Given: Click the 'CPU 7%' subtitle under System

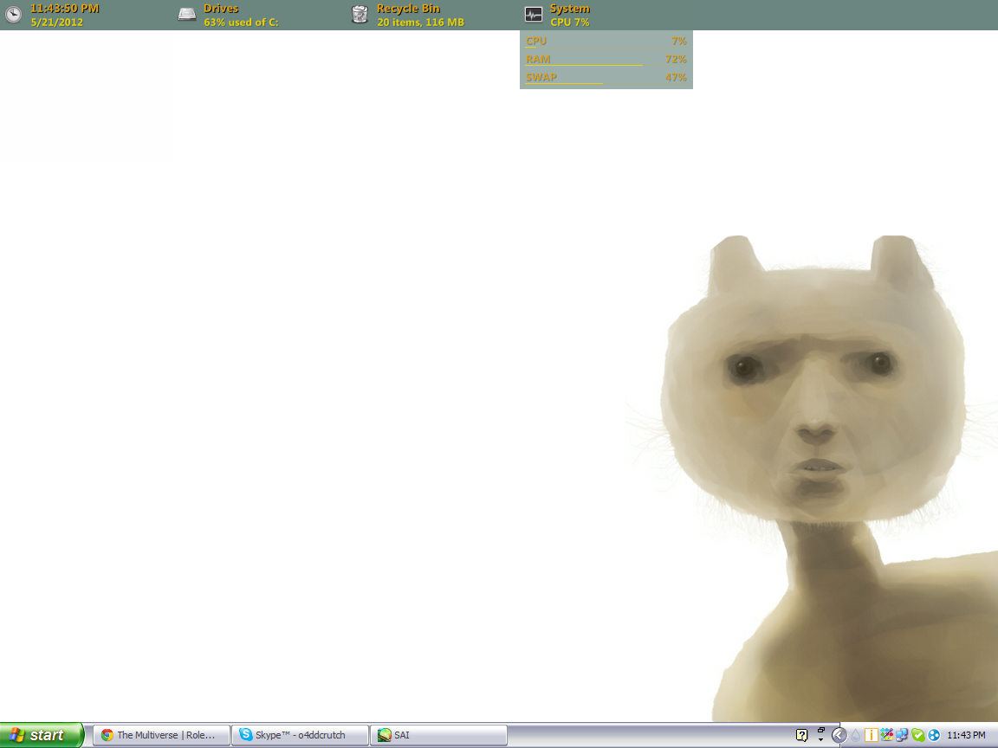Looking at the screenshot, I should click(570, 23).
